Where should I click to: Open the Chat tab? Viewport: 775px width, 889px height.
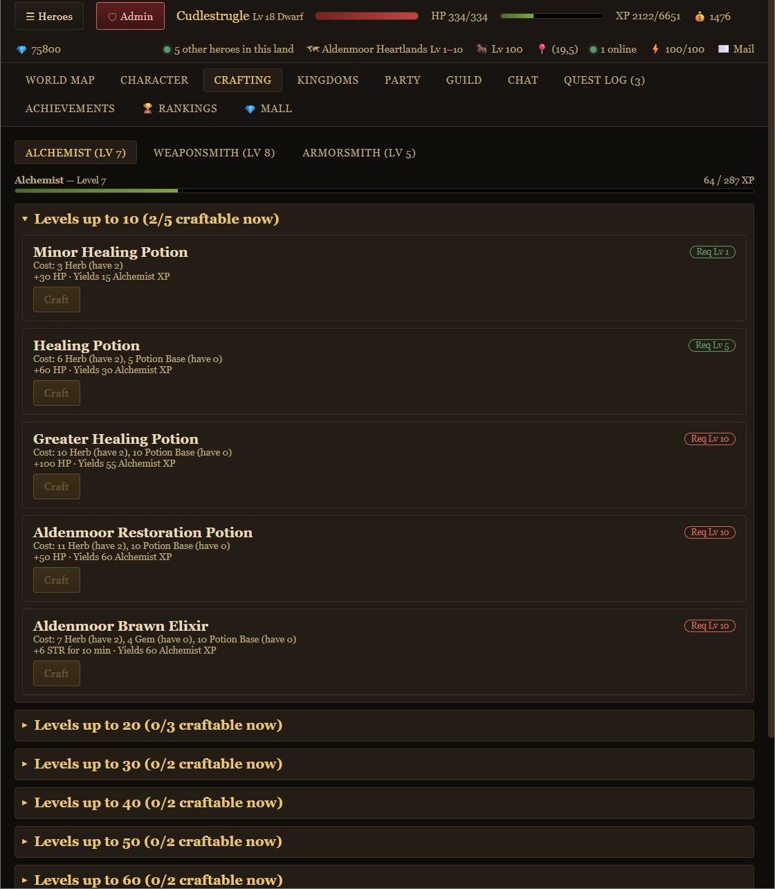coord(523,80)
